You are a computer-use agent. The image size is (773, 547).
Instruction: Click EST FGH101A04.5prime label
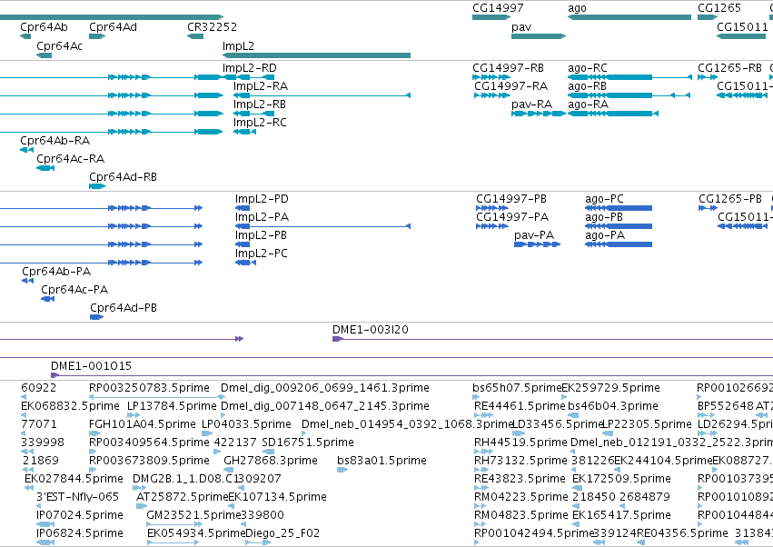coord(142,424)
